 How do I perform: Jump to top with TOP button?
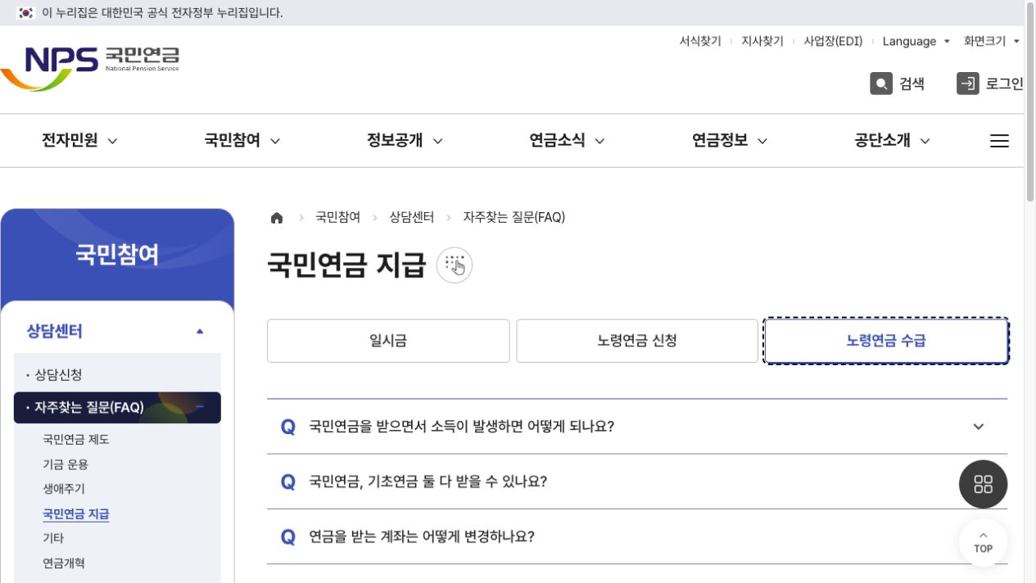[x=983, y=542]
